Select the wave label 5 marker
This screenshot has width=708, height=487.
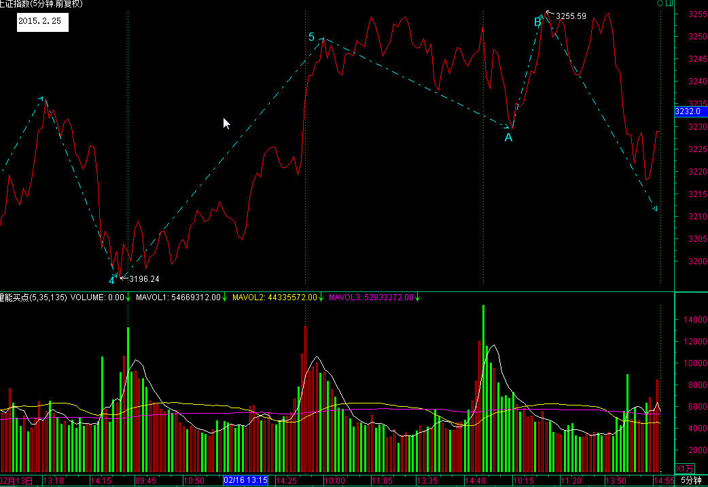[312, 37]
